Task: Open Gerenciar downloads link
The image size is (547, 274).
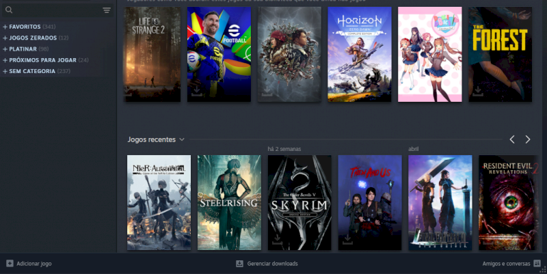Action: [x=272, y=264]
